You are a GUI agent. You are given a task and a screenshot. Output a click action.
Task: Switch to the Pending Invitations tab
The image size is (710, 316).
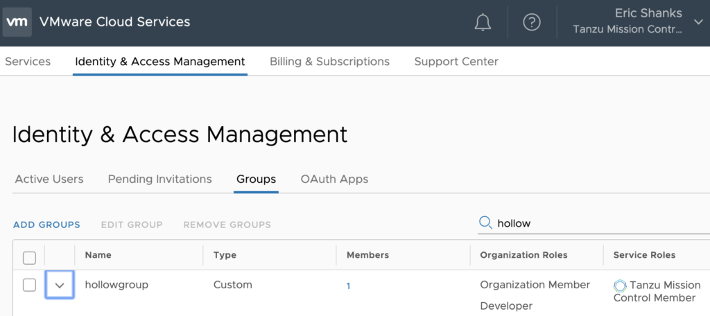159,179
